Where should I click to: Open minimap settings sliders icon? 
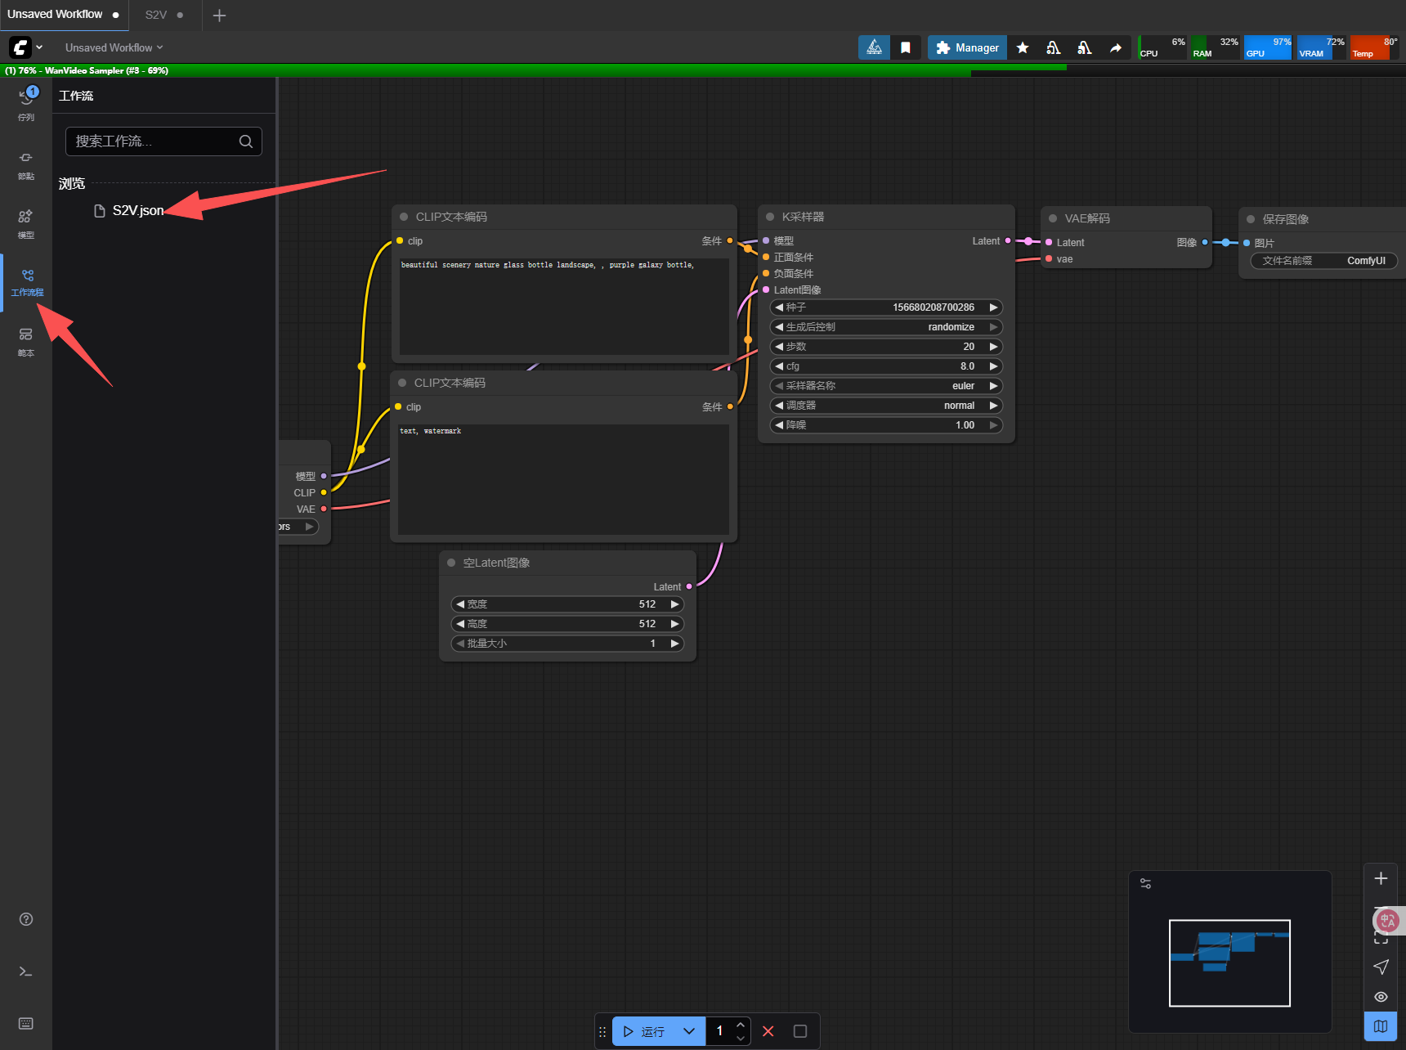pyautogui.click(x=1146, y=884)
